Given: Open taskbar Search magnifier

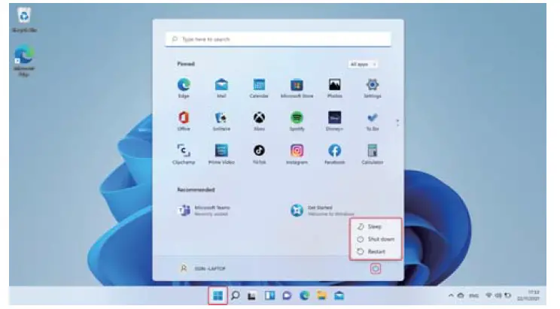Looking at the screenshot, I should 236,295.
